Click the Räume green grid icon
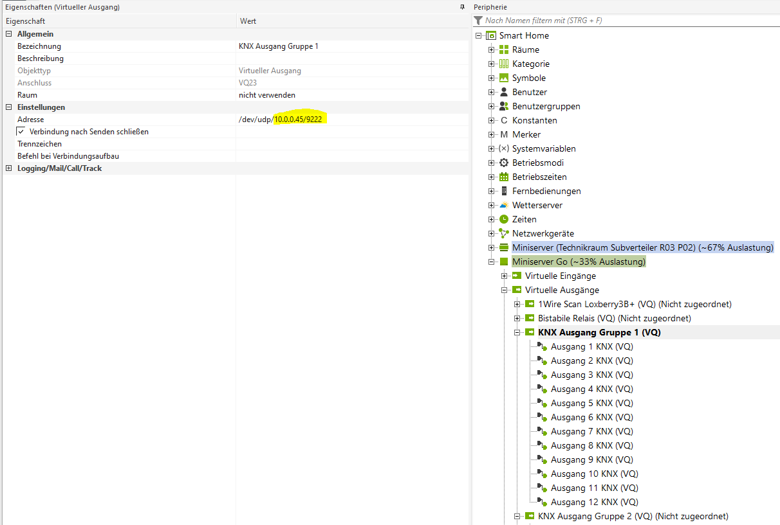Viewport: 780px width, 525px height. (504, 49)
